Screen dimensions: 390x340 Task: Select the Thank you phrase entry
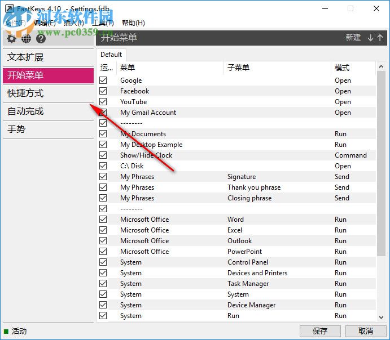(237, 187)
